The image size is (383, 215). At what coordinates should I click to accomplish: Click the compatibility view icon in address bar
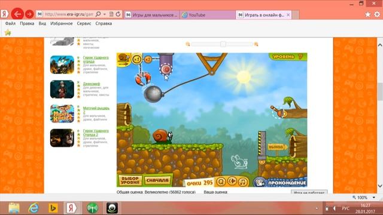point(111,14)
